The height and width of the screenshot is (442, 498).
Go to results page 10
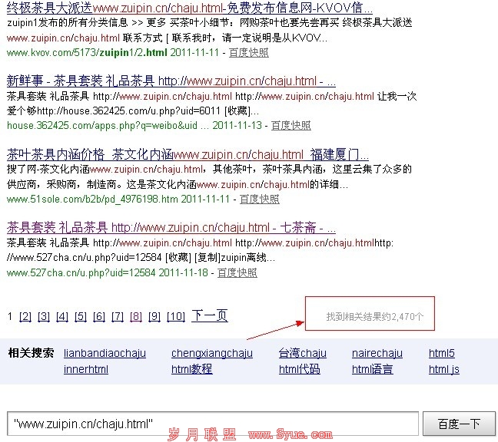[x=176, y=316]
